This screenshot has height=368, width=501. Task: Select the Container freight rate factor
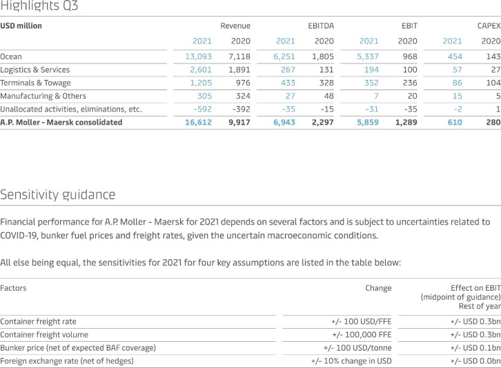click(38, 321)
